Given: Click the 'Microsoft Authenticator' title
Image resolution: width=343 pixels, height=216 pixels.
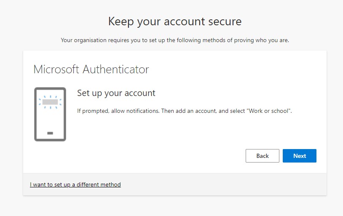Looking at the screenshot, I should (91, 69).
